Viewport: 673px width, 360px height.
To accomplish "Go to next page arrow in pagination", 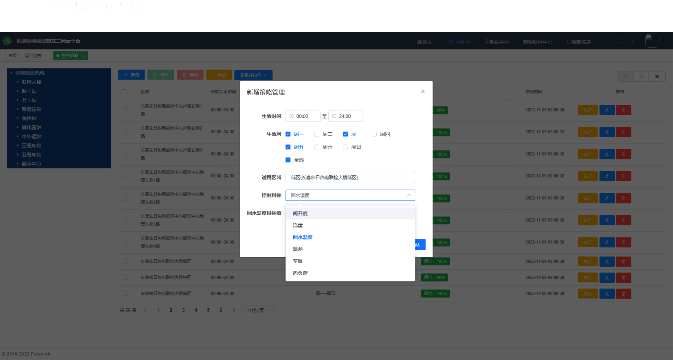I will click(x=234, y=310).
